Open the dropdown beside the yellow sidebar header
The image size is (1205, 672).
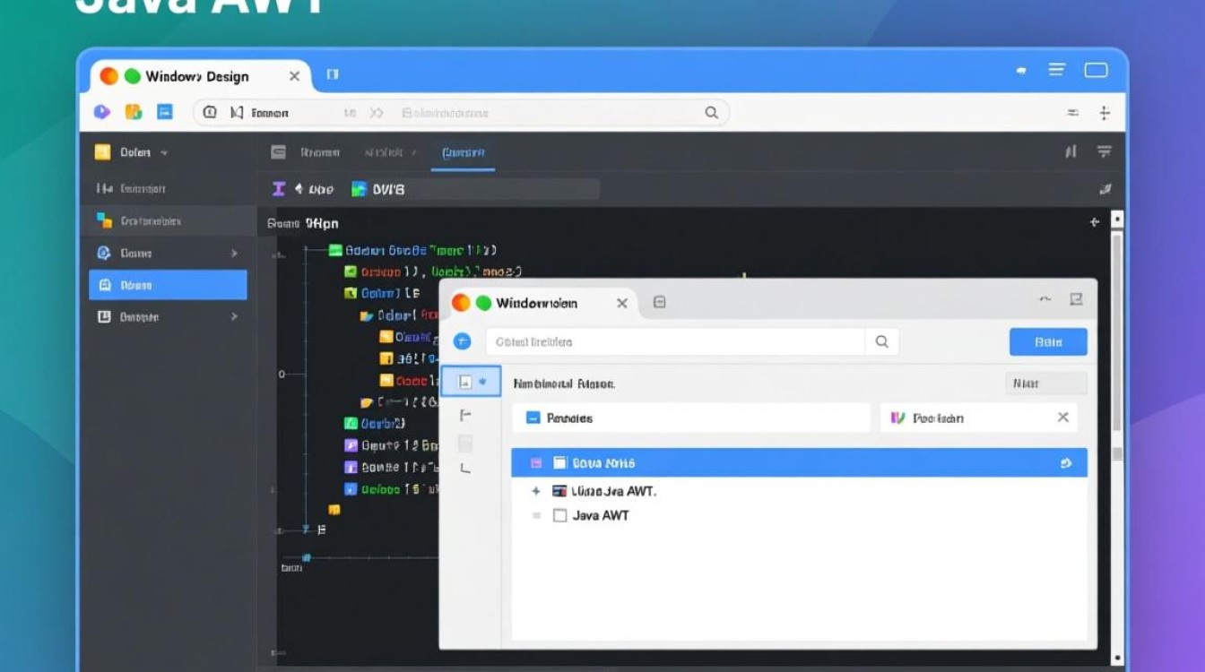click(164, 153)
